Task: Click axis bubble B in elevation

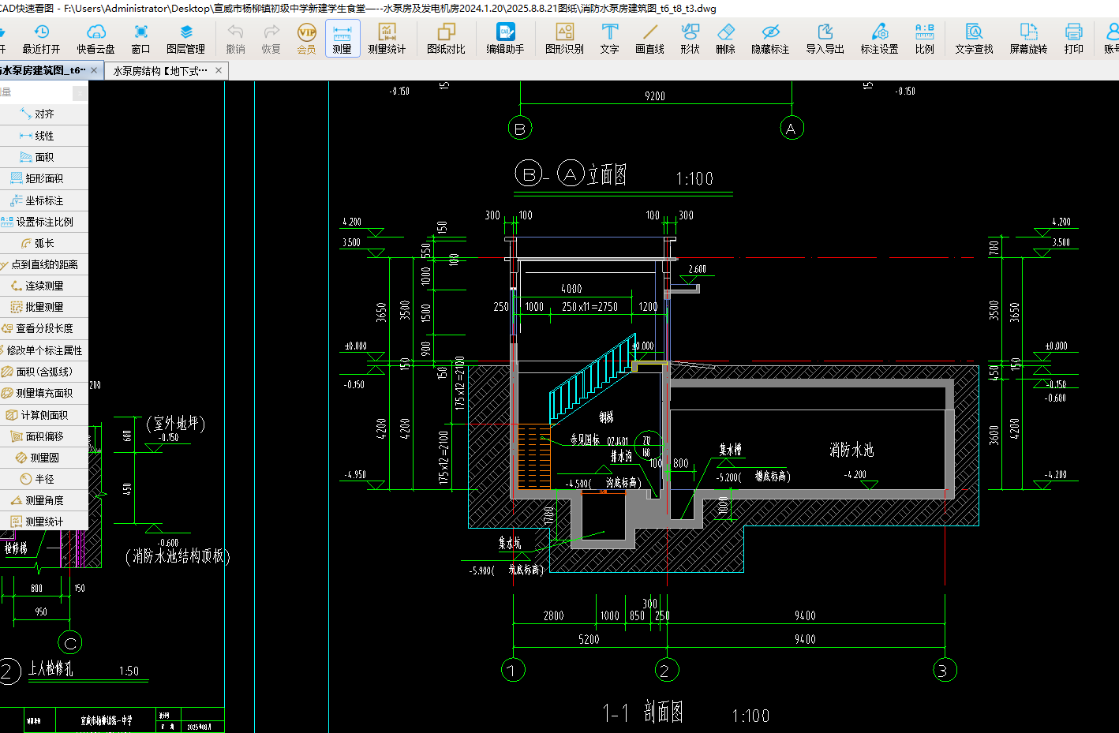Action: (520, 128)
